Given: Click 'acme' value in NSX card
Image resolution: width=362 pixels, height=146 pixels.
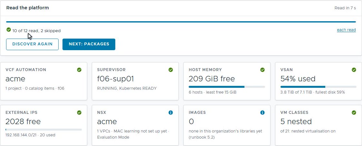Looking at the screenshot, I should pos(107,122).
